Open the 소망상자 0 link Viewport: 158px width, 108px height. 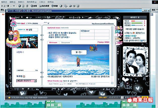coord(137,38)
